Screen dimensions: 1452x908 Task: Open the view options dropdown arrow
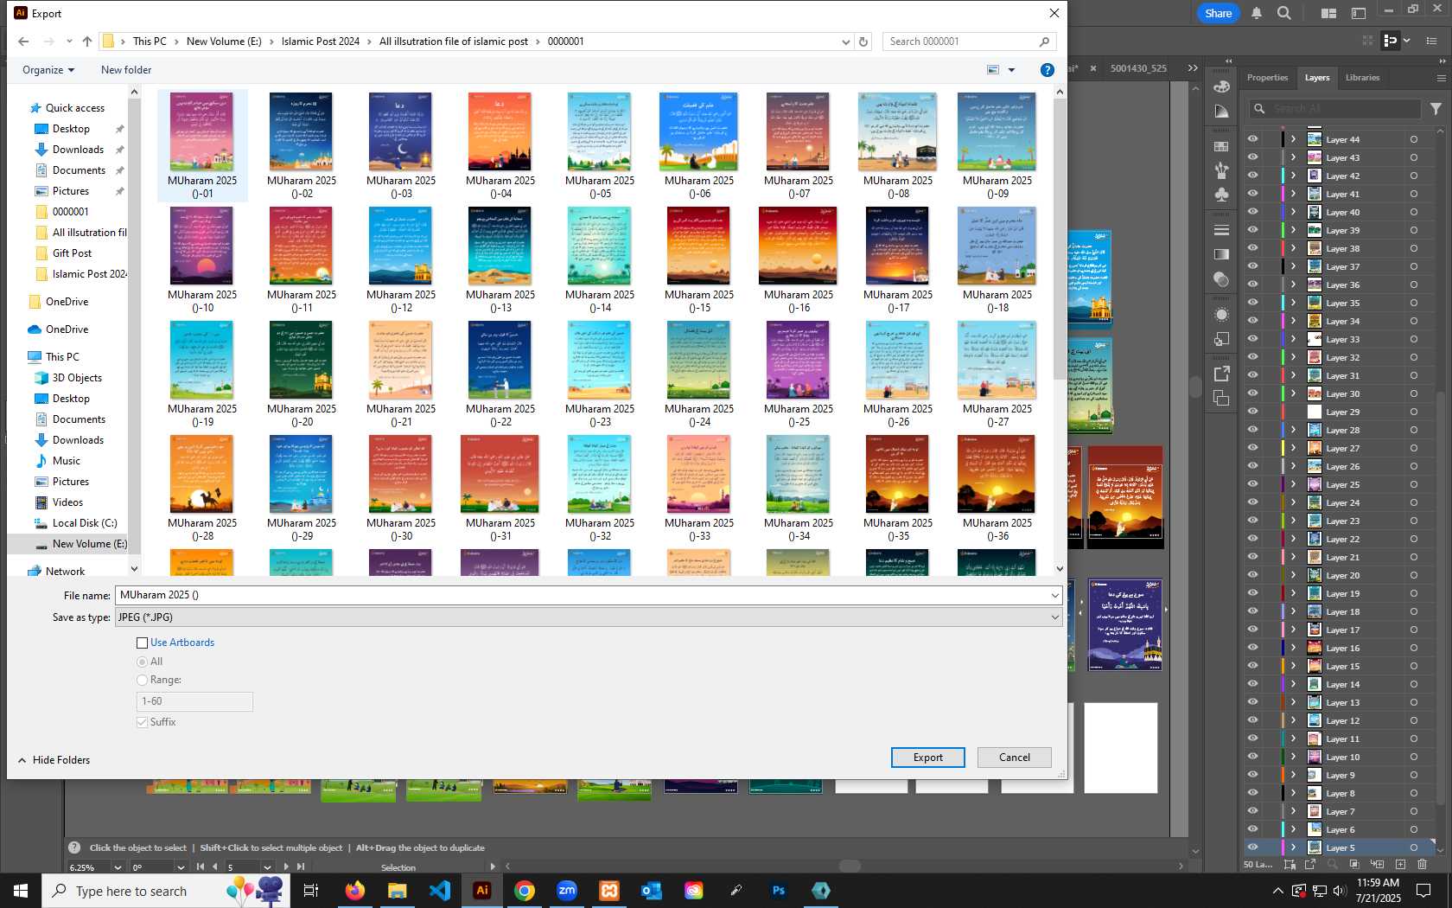pyautogui.click(x=1011, y=70)
